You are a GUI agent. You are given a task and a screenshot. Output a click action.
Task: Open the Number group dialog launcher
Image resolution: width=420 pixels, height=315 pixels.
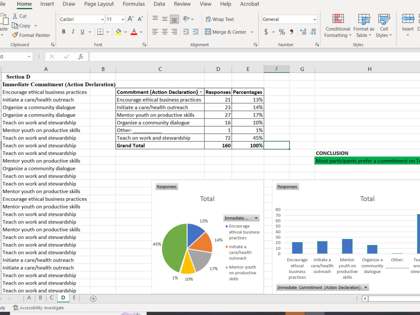[317, 45]
